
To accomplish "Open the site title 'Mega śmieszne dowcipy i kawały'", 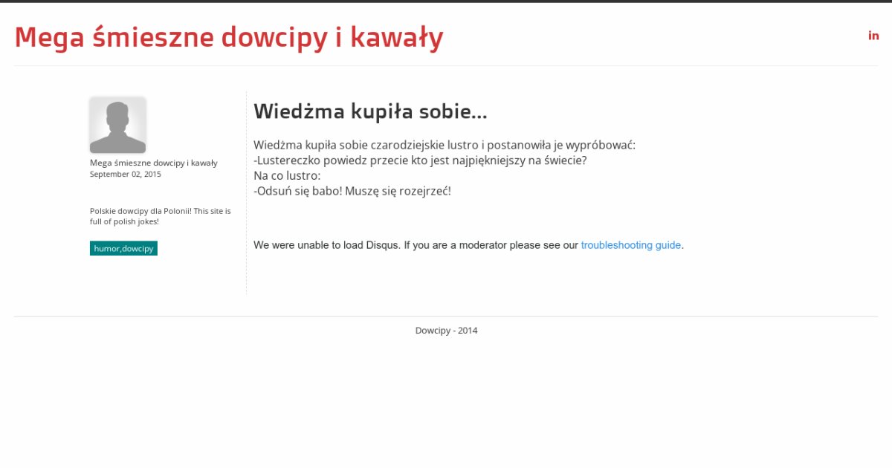I will pyautogui.click(x=229, y=37).
